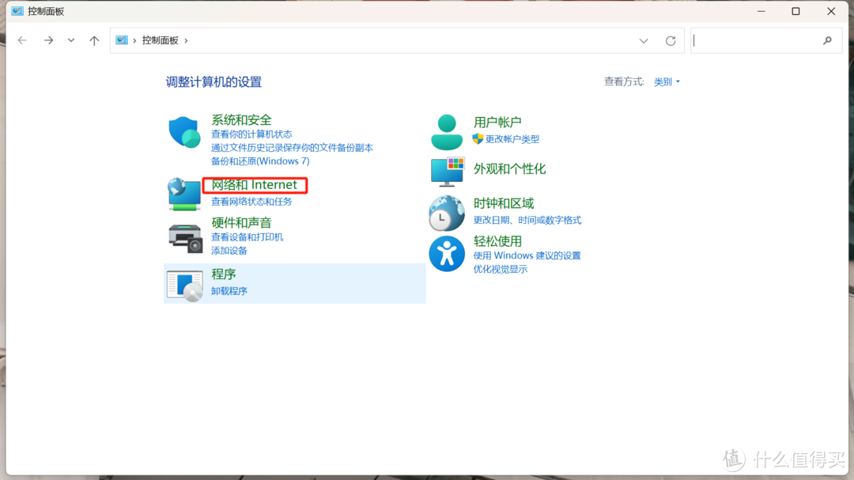The height and width of the screenshot is (480, 854).
Task: Close the Control Panel window
Action: (831, 11)
